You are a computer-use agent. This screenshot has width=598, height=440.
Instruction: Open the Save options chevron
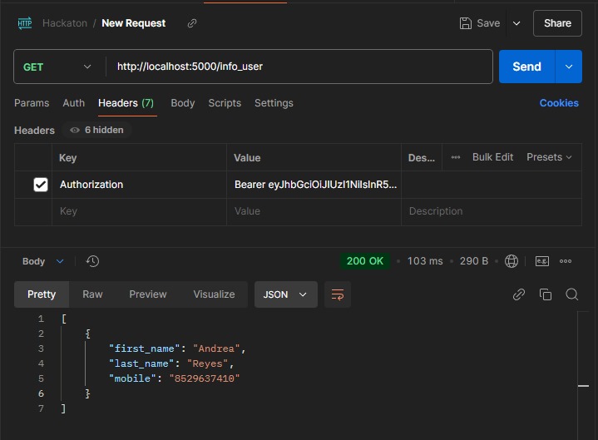point(516,23)
